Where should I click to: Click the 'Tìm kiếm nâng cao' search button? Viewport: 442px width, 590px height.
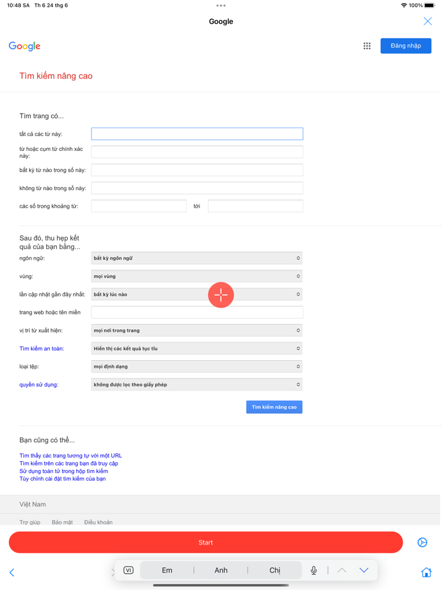coord(274,407)
